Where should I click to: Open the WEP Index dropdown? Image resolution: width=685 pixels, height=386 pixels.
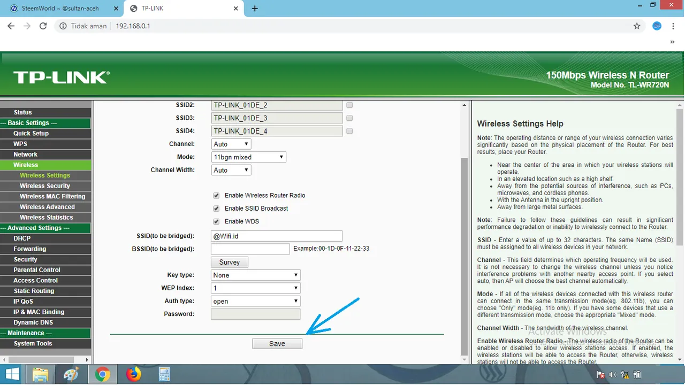[256, 288]
